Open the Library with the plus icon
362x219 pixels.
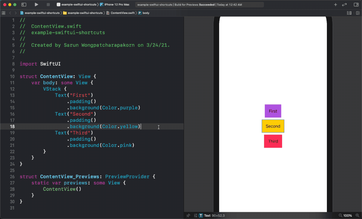(336, 5)
